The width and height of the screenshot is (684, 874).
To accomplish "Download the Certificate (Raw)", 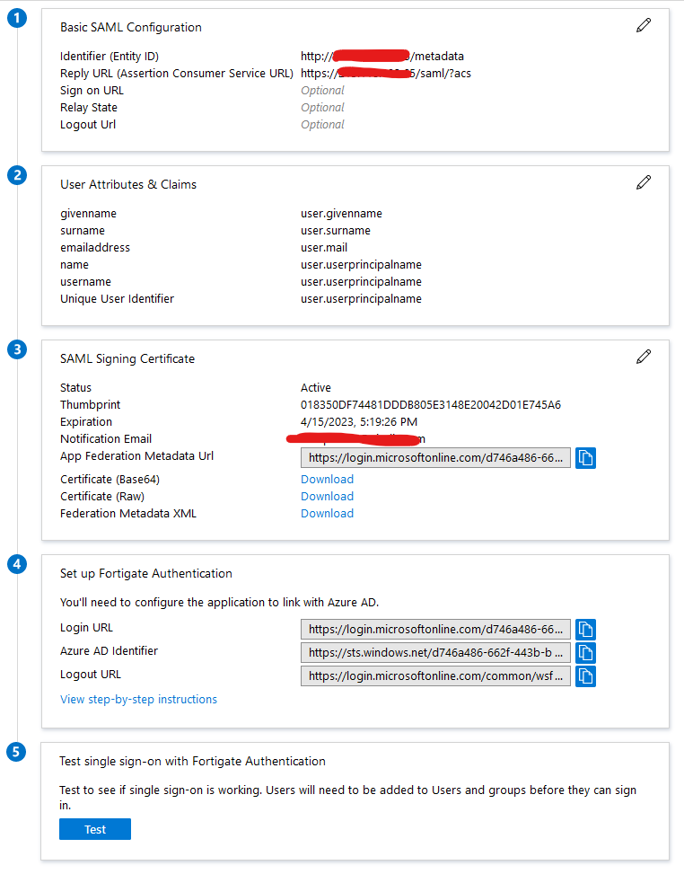I will (327, 497).
